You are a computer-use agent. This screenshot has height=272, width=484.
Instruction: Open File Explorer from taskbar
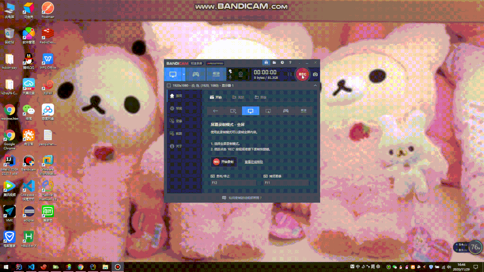(105, 267)
